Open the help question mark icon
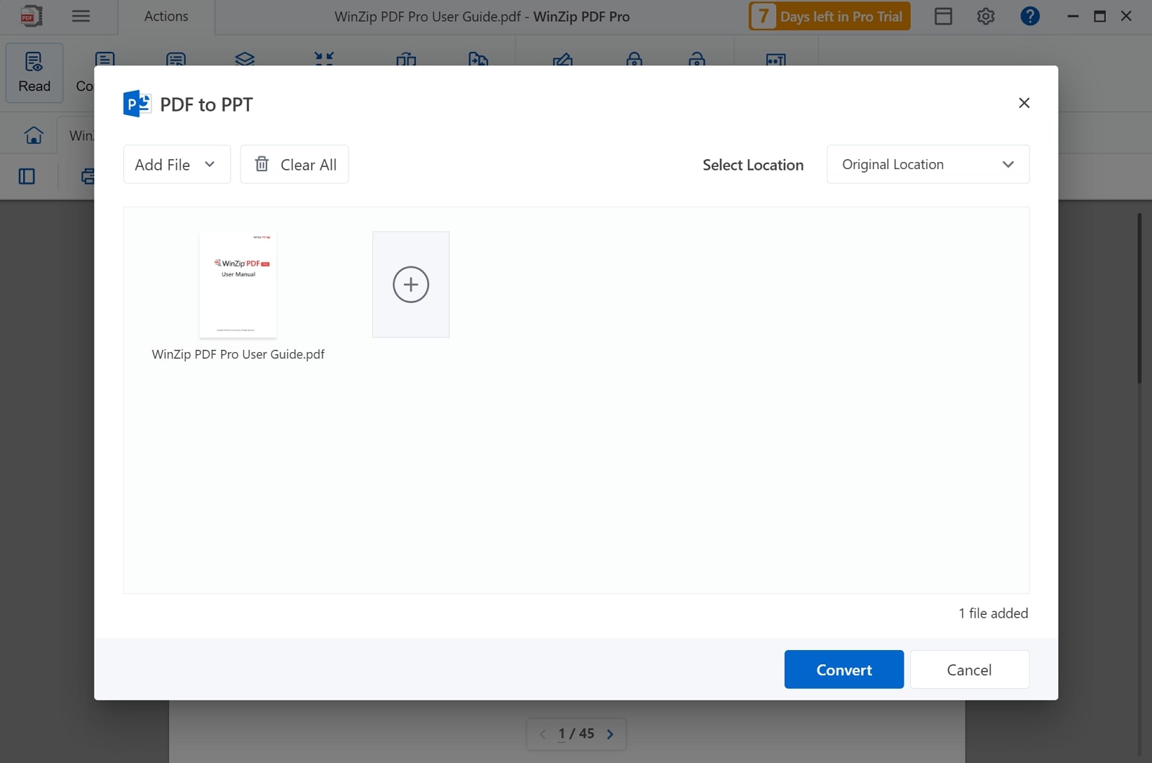The width and height of the screenshot is (1152, 763). point(1030,16)
